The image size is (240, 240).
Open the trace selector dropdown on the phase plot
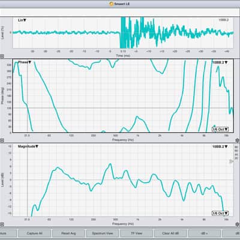coord(220,62)
